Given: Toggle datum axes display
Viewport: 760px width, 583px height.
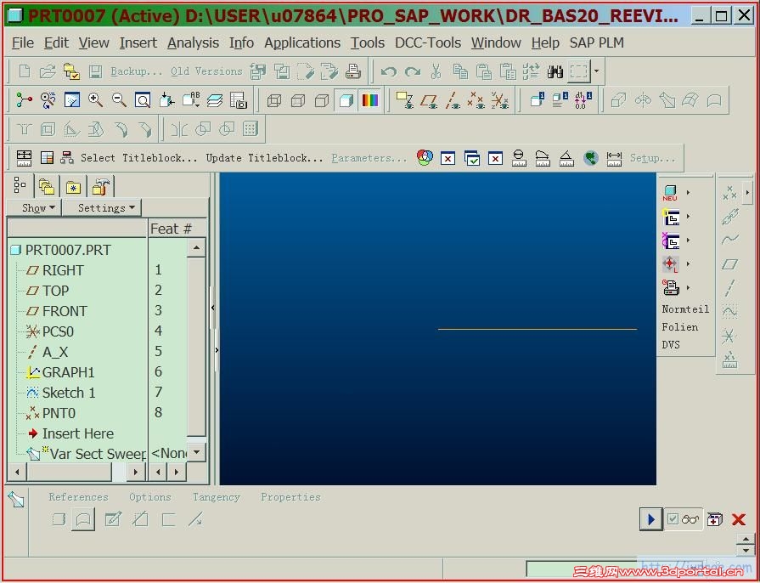Looking at the screenshot, I should click(x=453, y=100).
